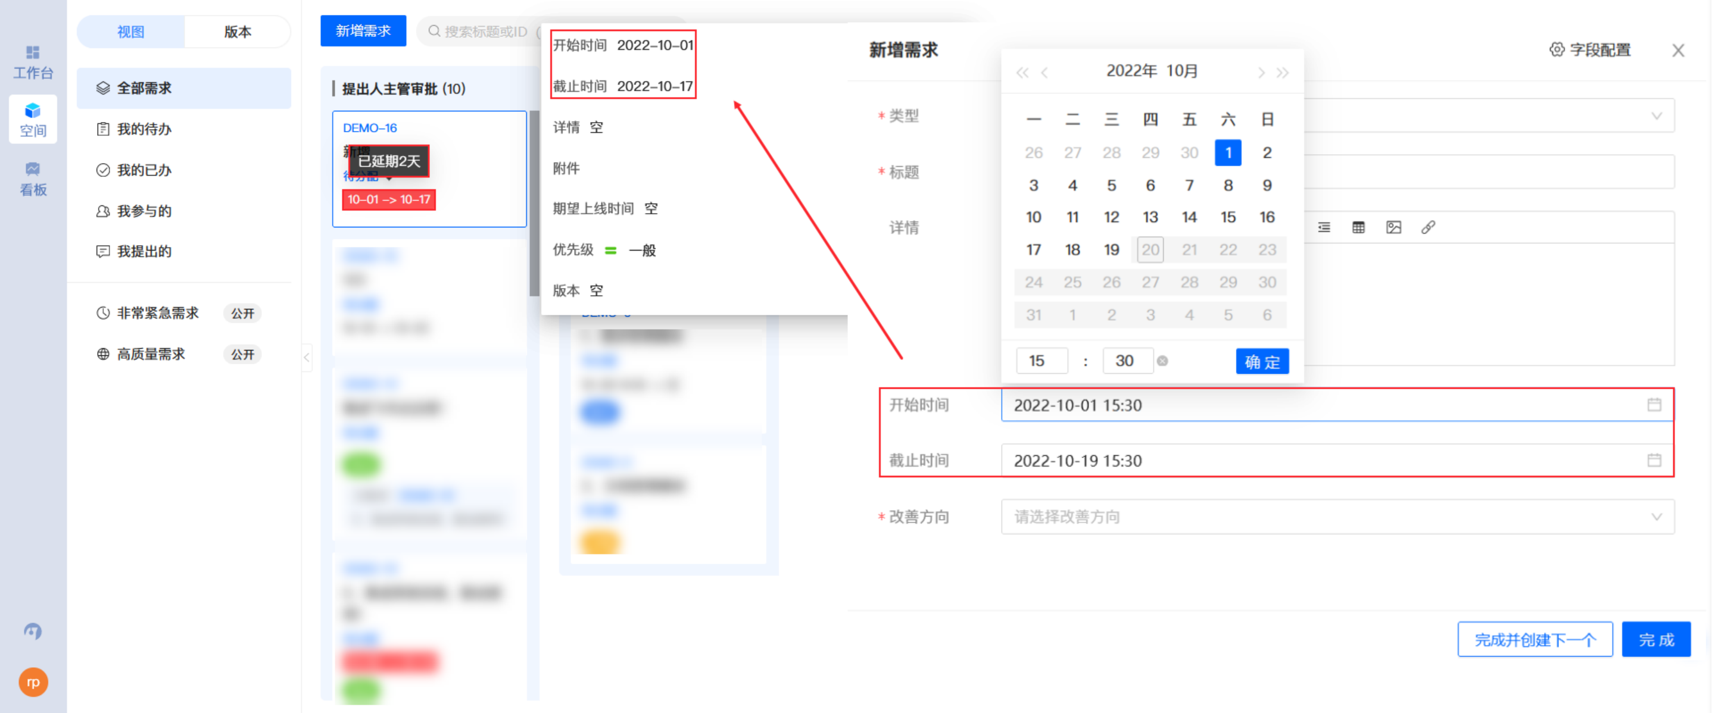Clear the minute value with the x icon
1712x713 pixels.
pos(1164,361)
